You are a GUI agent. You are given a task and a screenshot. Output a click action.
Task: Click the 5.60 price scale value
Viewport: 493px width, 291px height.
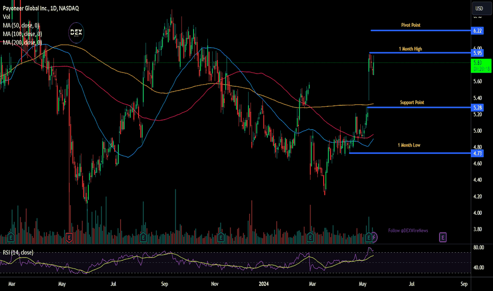pos(478,81)
